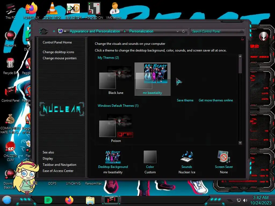Click the Color swatch square
The height and width of the screenshot is (206, 275).
(150, 157)
